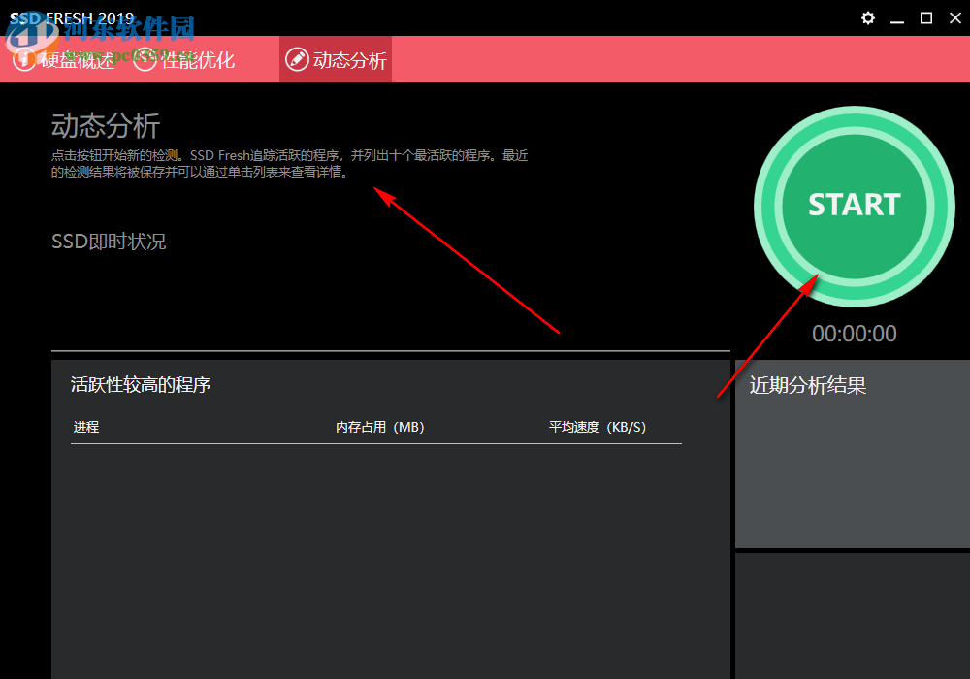Image resolution: width=970 pixels, height=679 pixels.
Task: Select the gauge icon beside 性能优化
Action: pos(145,59)
